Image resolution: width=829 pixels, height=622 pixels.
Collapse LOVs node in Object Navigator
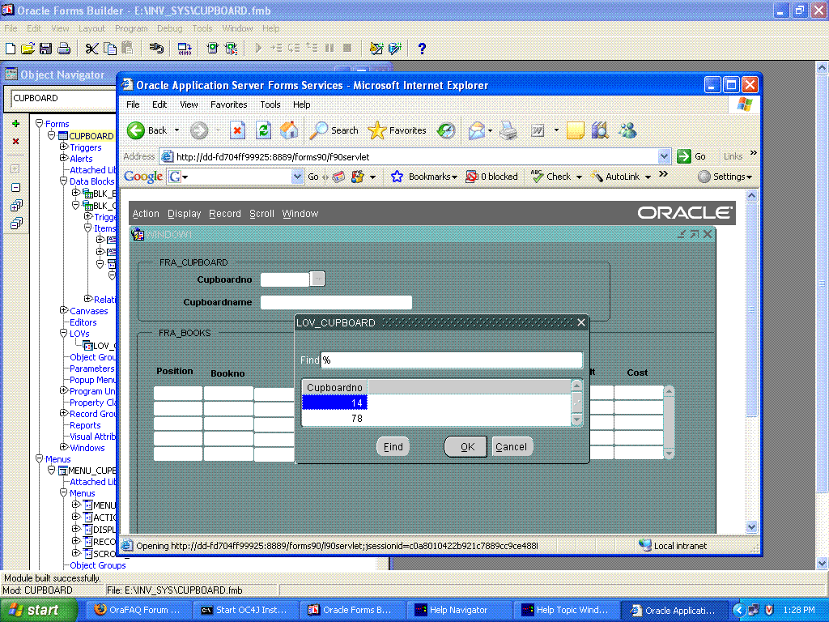tap(63, 333)
